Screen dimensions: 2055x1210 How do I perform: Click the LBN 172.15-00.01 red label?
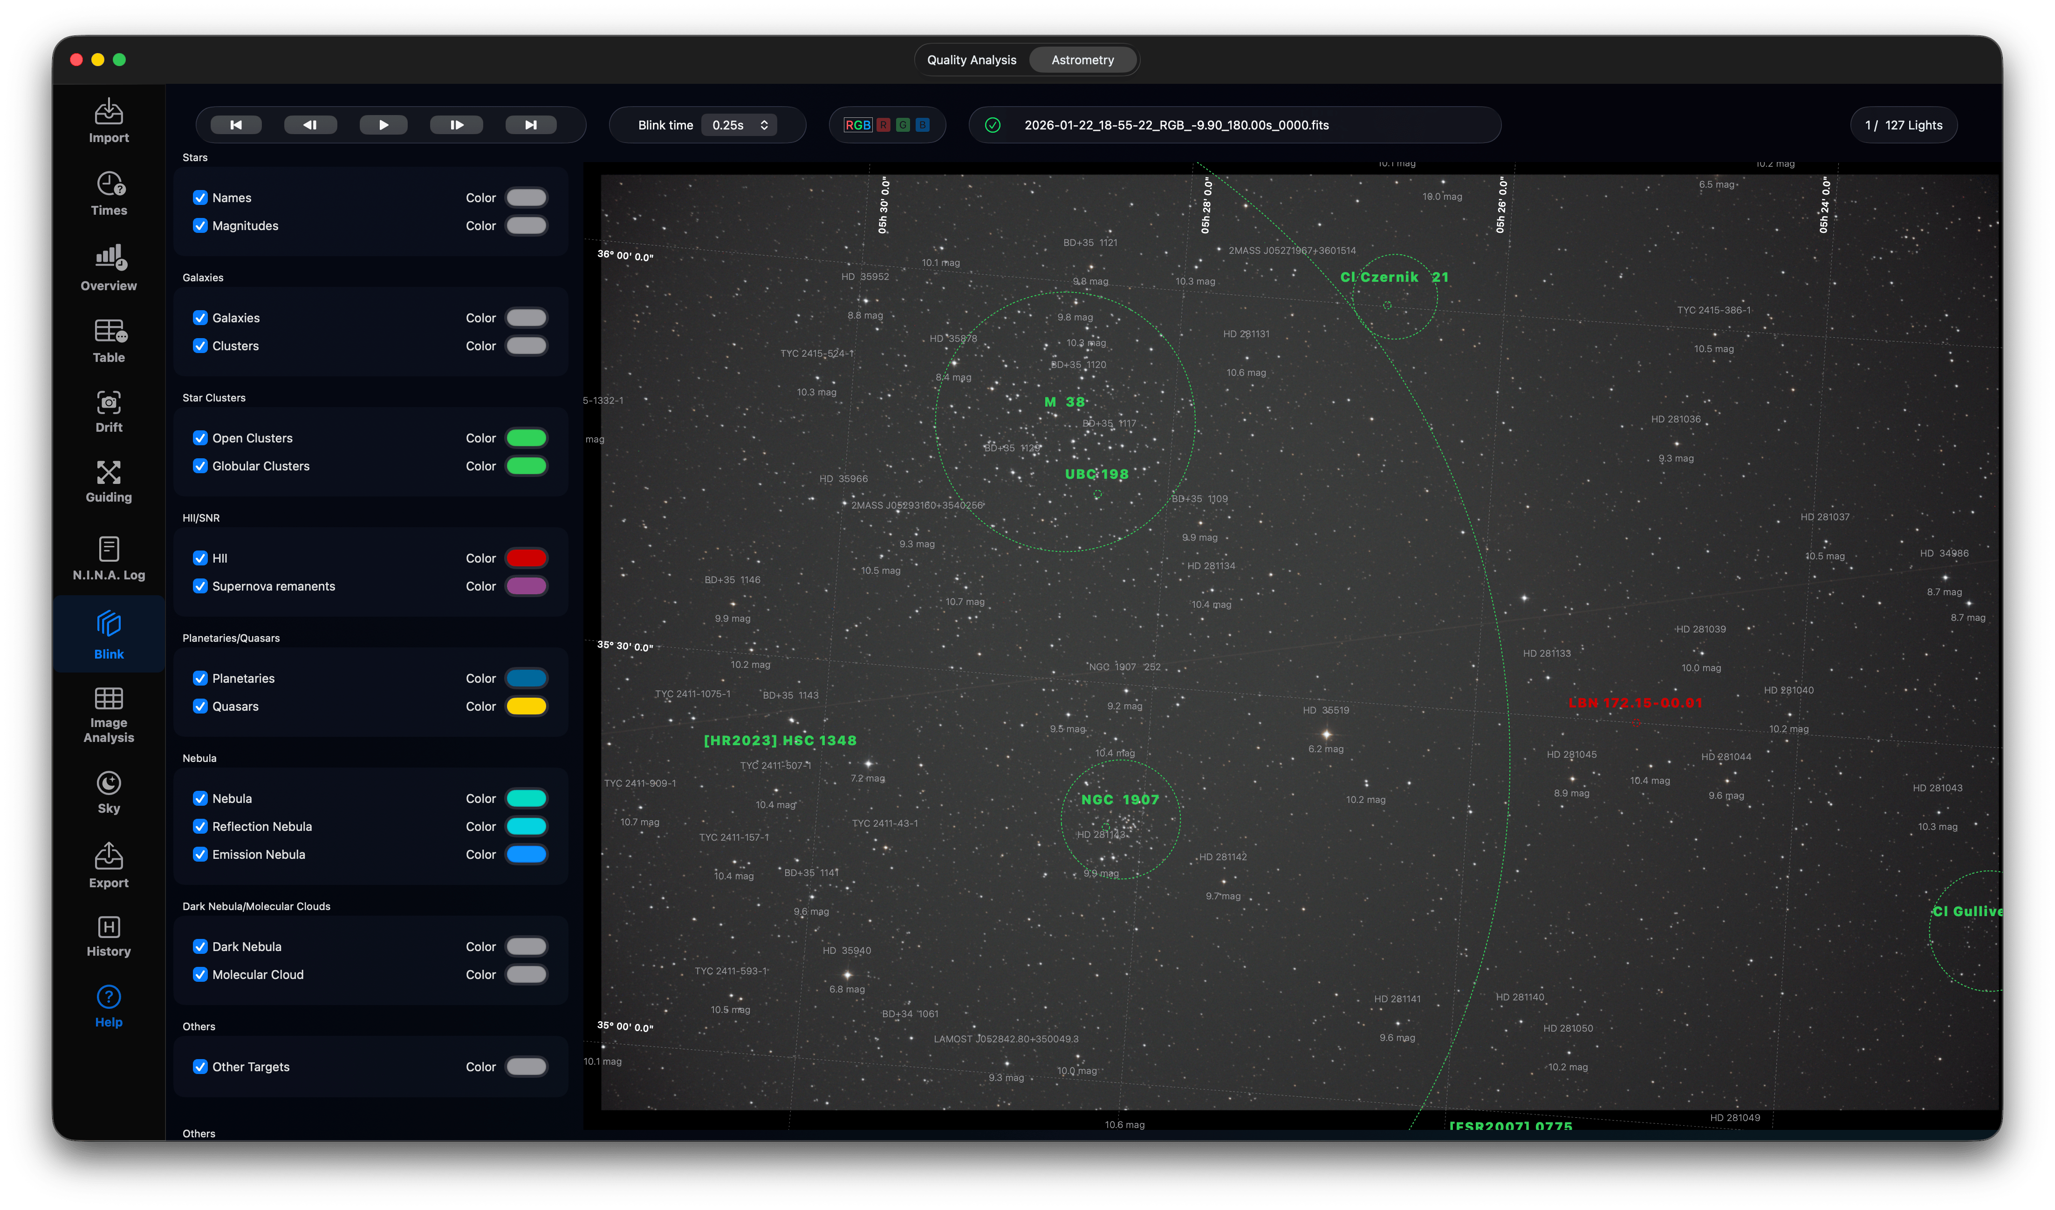(1635, 703)
